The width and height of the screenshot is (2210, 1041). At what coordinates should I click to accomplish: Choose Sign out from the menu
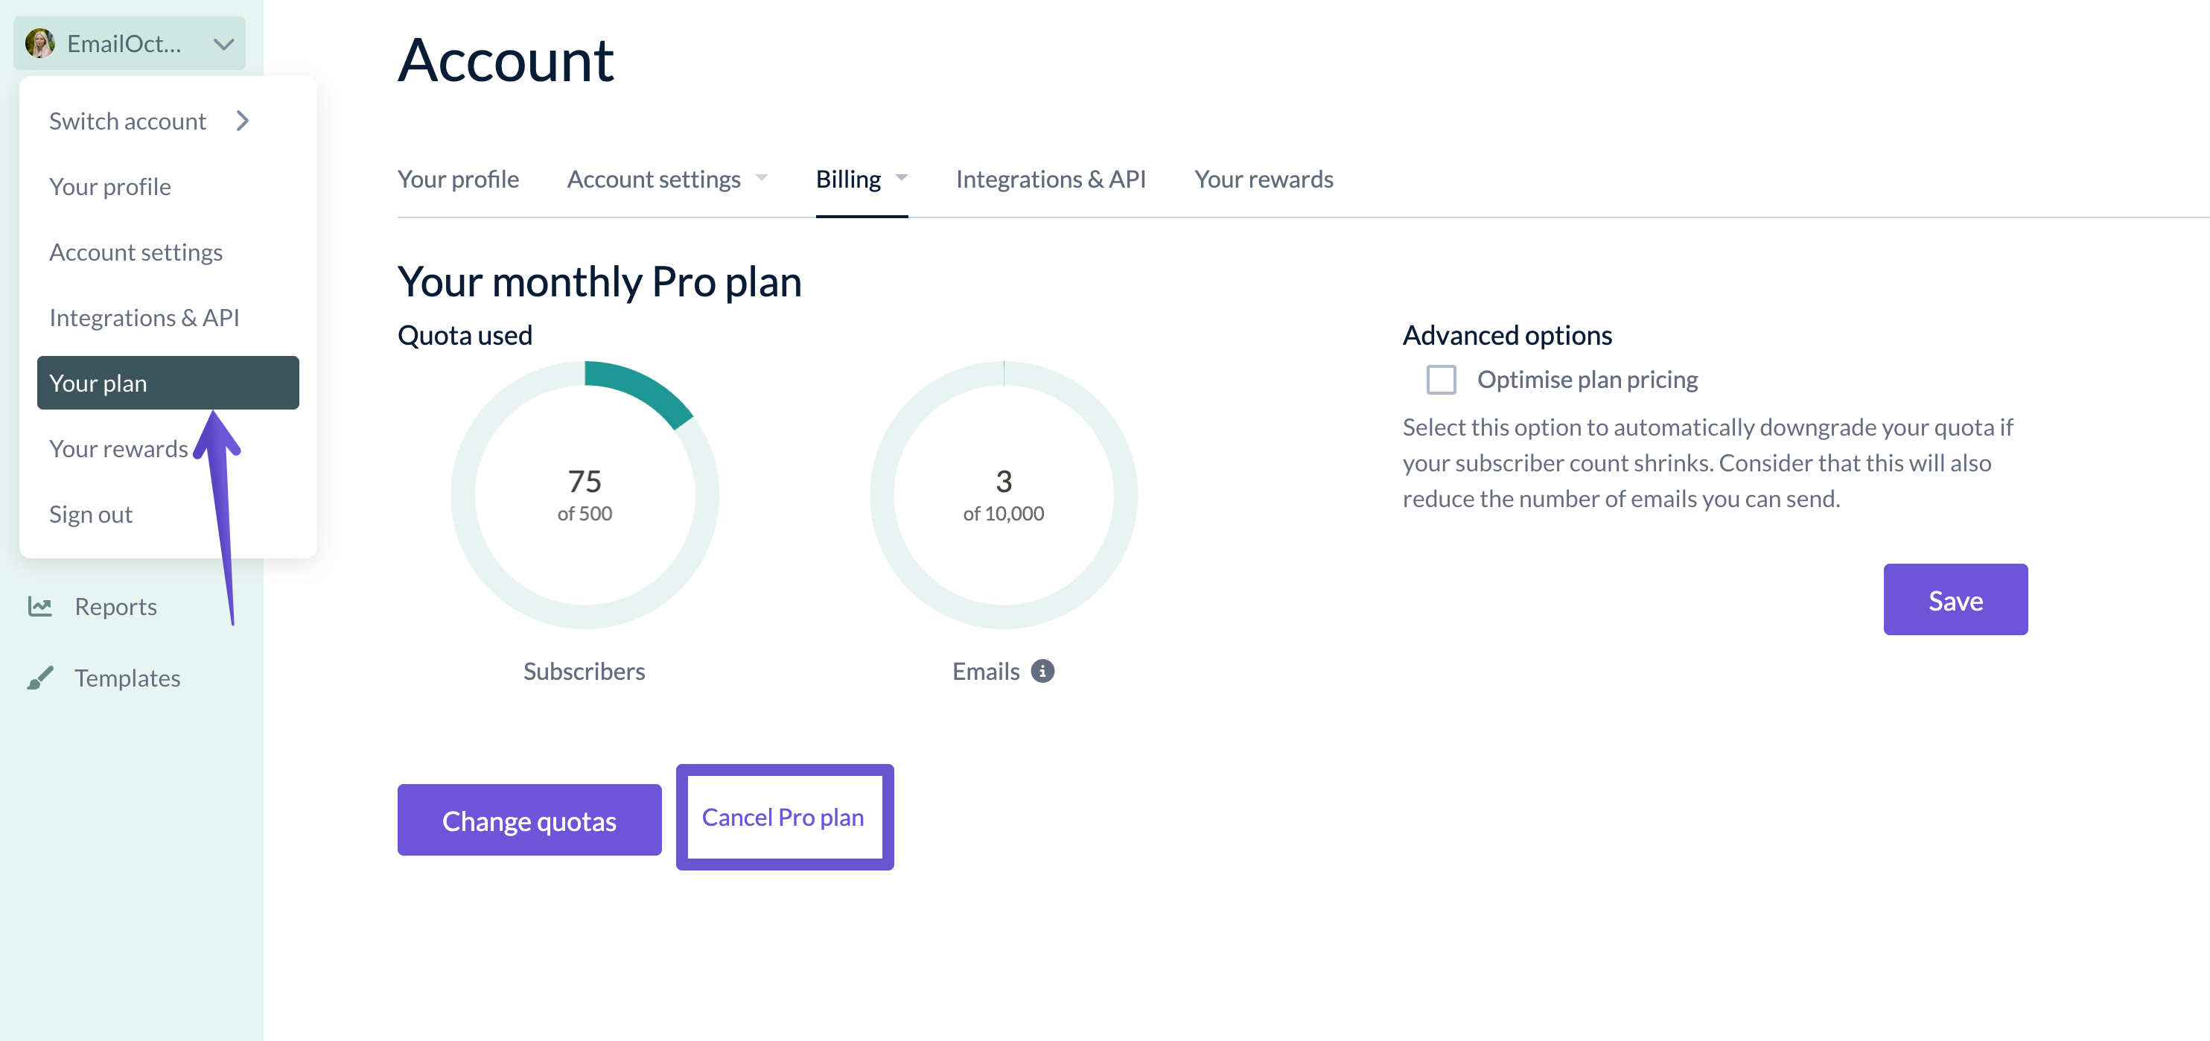90,514
